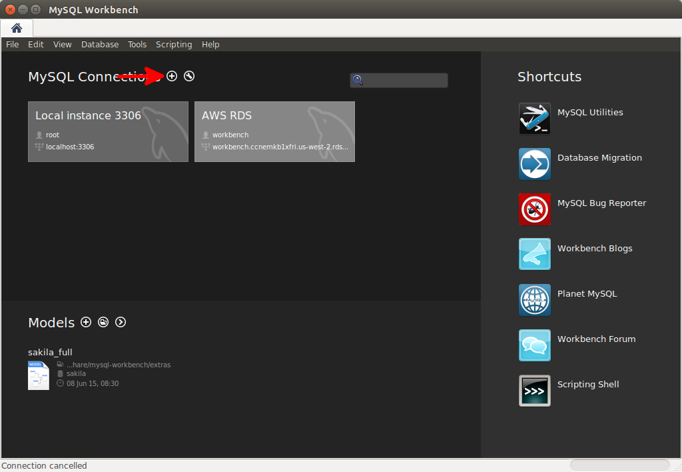The image size is (682, 472).
Task: Open the Local instance 3306 connection tile
Action: (x=109, y=131)
